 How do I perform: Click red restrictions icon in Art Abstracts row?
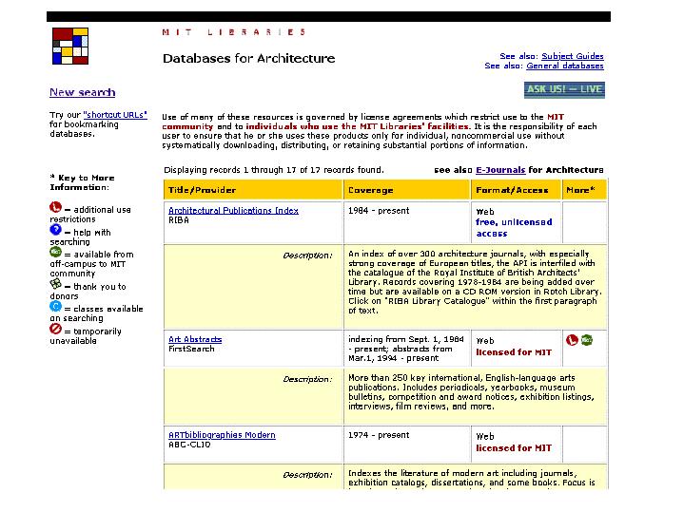point(573,339)
